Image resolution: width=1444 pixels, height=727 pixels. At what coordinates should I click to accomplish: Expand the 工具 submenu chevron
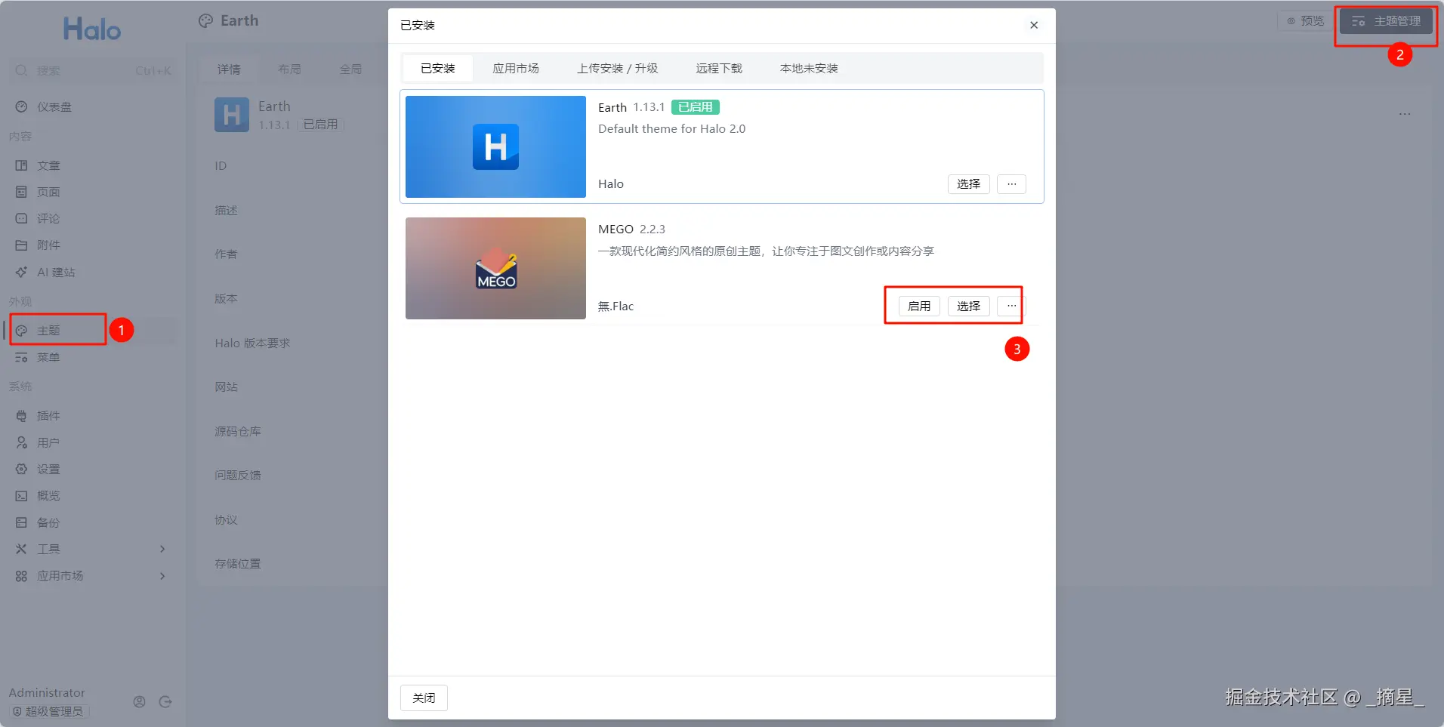click(162, 549)
